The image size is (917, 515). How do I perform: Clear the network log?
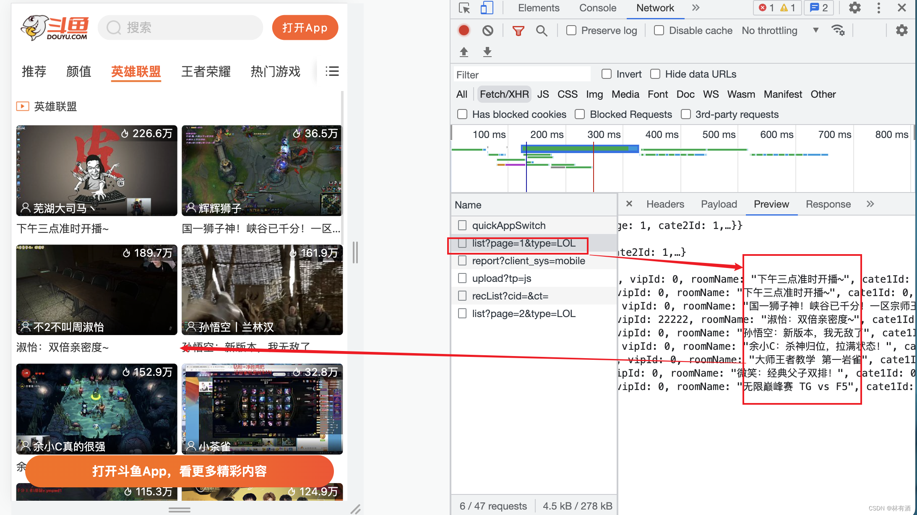coord(487,30)
